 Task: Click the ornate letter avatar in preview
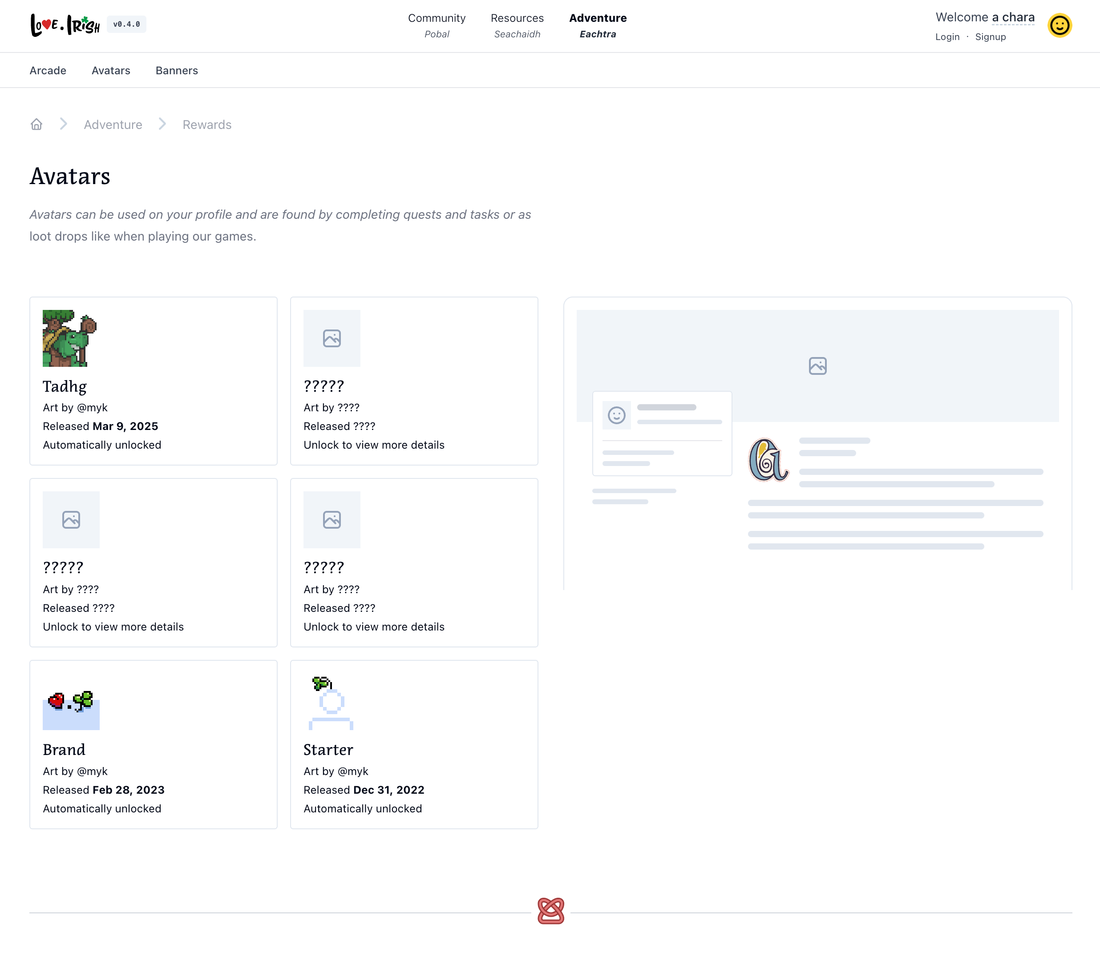click(768, 460)
